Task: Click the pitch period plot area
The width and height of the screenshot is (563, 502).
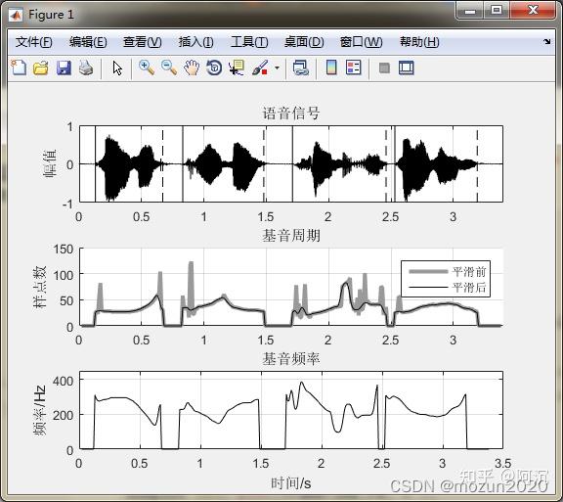Action: point(291,287)
